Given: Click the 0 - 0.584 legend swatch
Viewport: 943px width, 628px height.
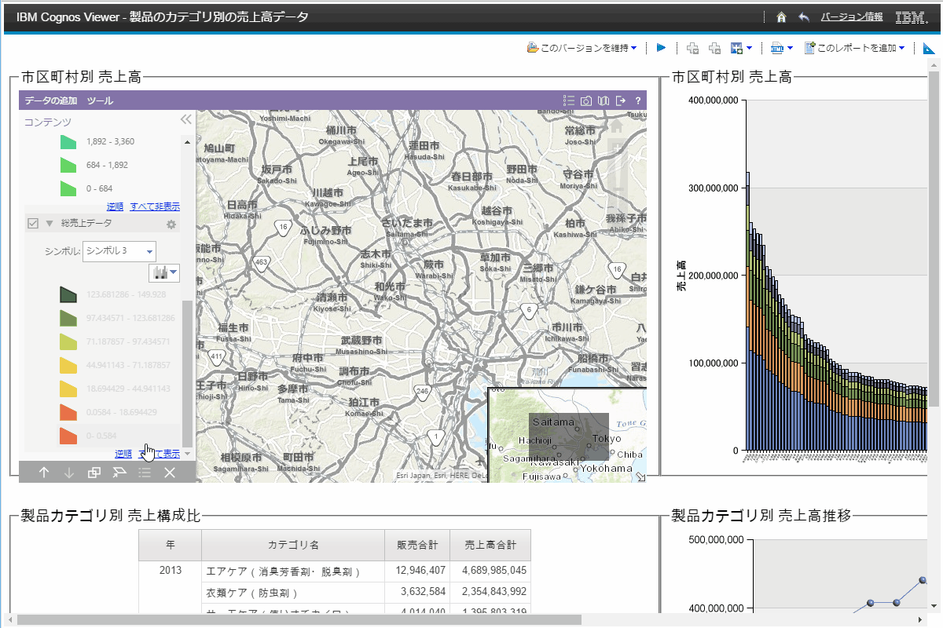Looking at the screenshot, I should pyautogui.click(x=68, y=436).
